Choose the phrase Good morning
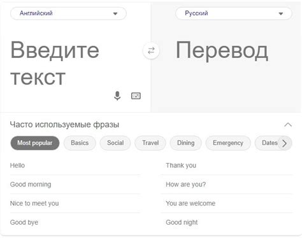The image size is (302, 238). pos(75,185)
